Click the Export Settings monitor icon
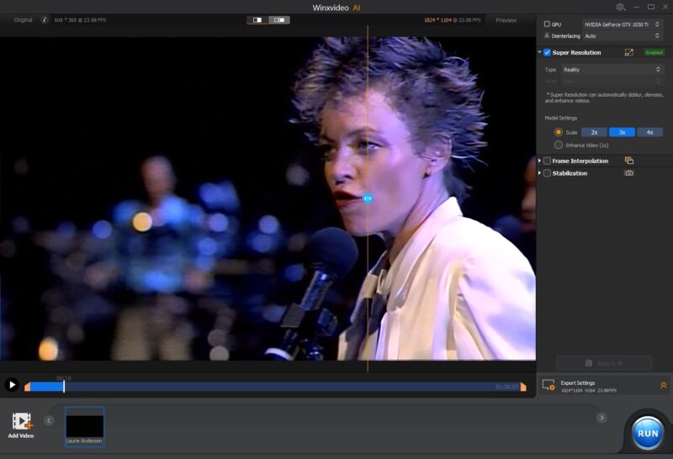 548,385
